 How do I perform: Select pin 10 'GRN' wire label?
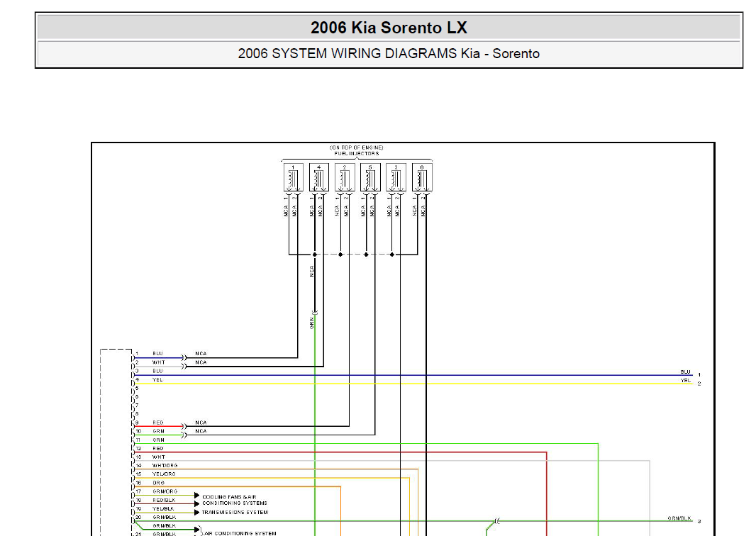(x=159, y=431)
